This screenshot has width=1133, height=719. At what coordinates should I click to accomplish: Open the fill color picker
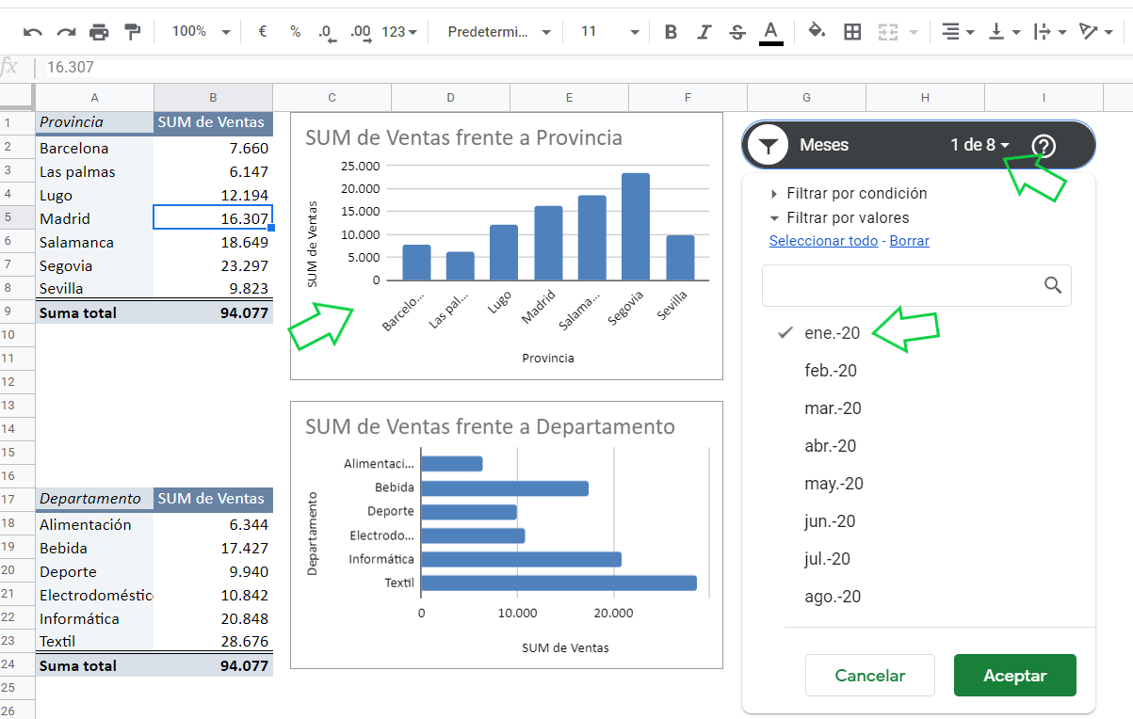(817, 32)
